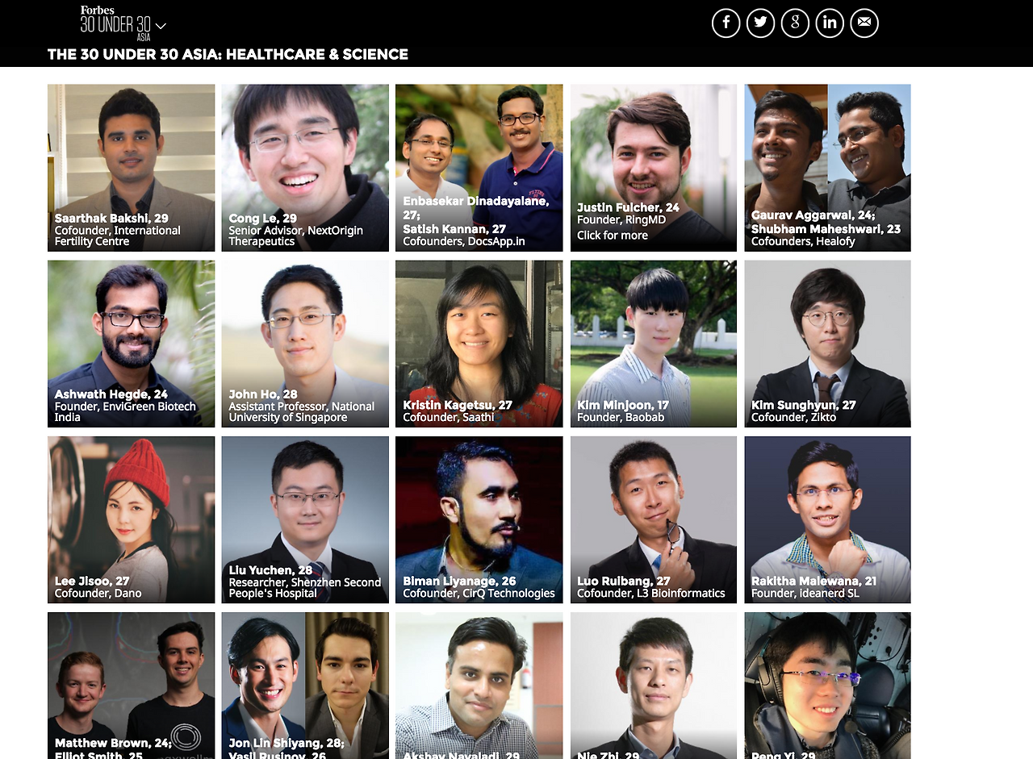This screenshot has width=1033, height=759.
Task: Follow the 'Click for more' link on Justin Fulcher's card
Action: tap(612, 236)
